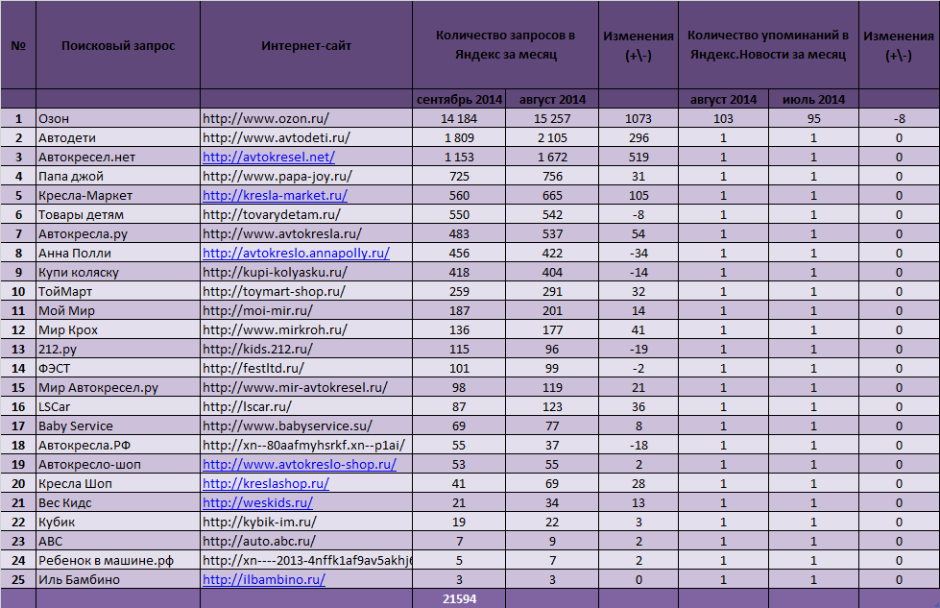Select the 'Интернет-сайт' header cell
This screenshot has height=608, width=940.
(306, 45)
